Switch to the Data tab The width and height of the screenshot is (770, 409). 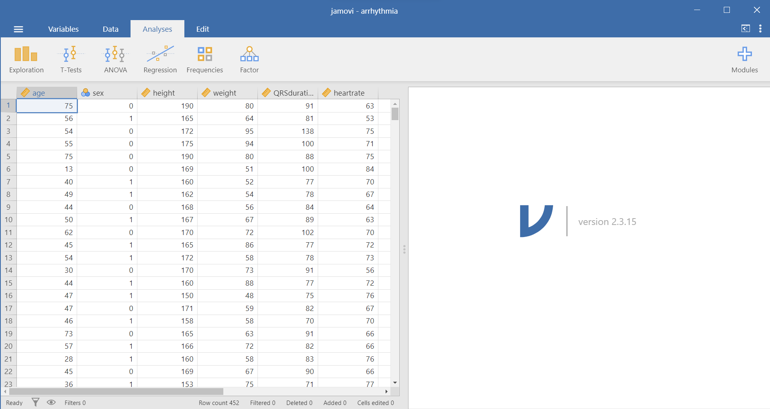click(110, 29)
